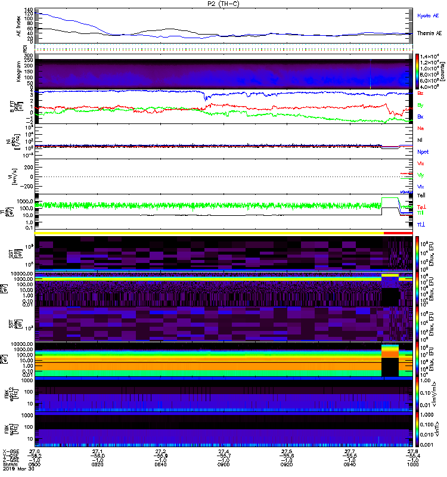The image size is (447, 477).
Task: Click the 'AE Index' axis label
Action: (19, 26)
